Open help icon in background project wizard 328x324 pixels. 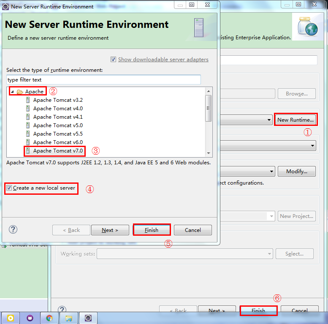pyautogui.click(x=62, y=309)
